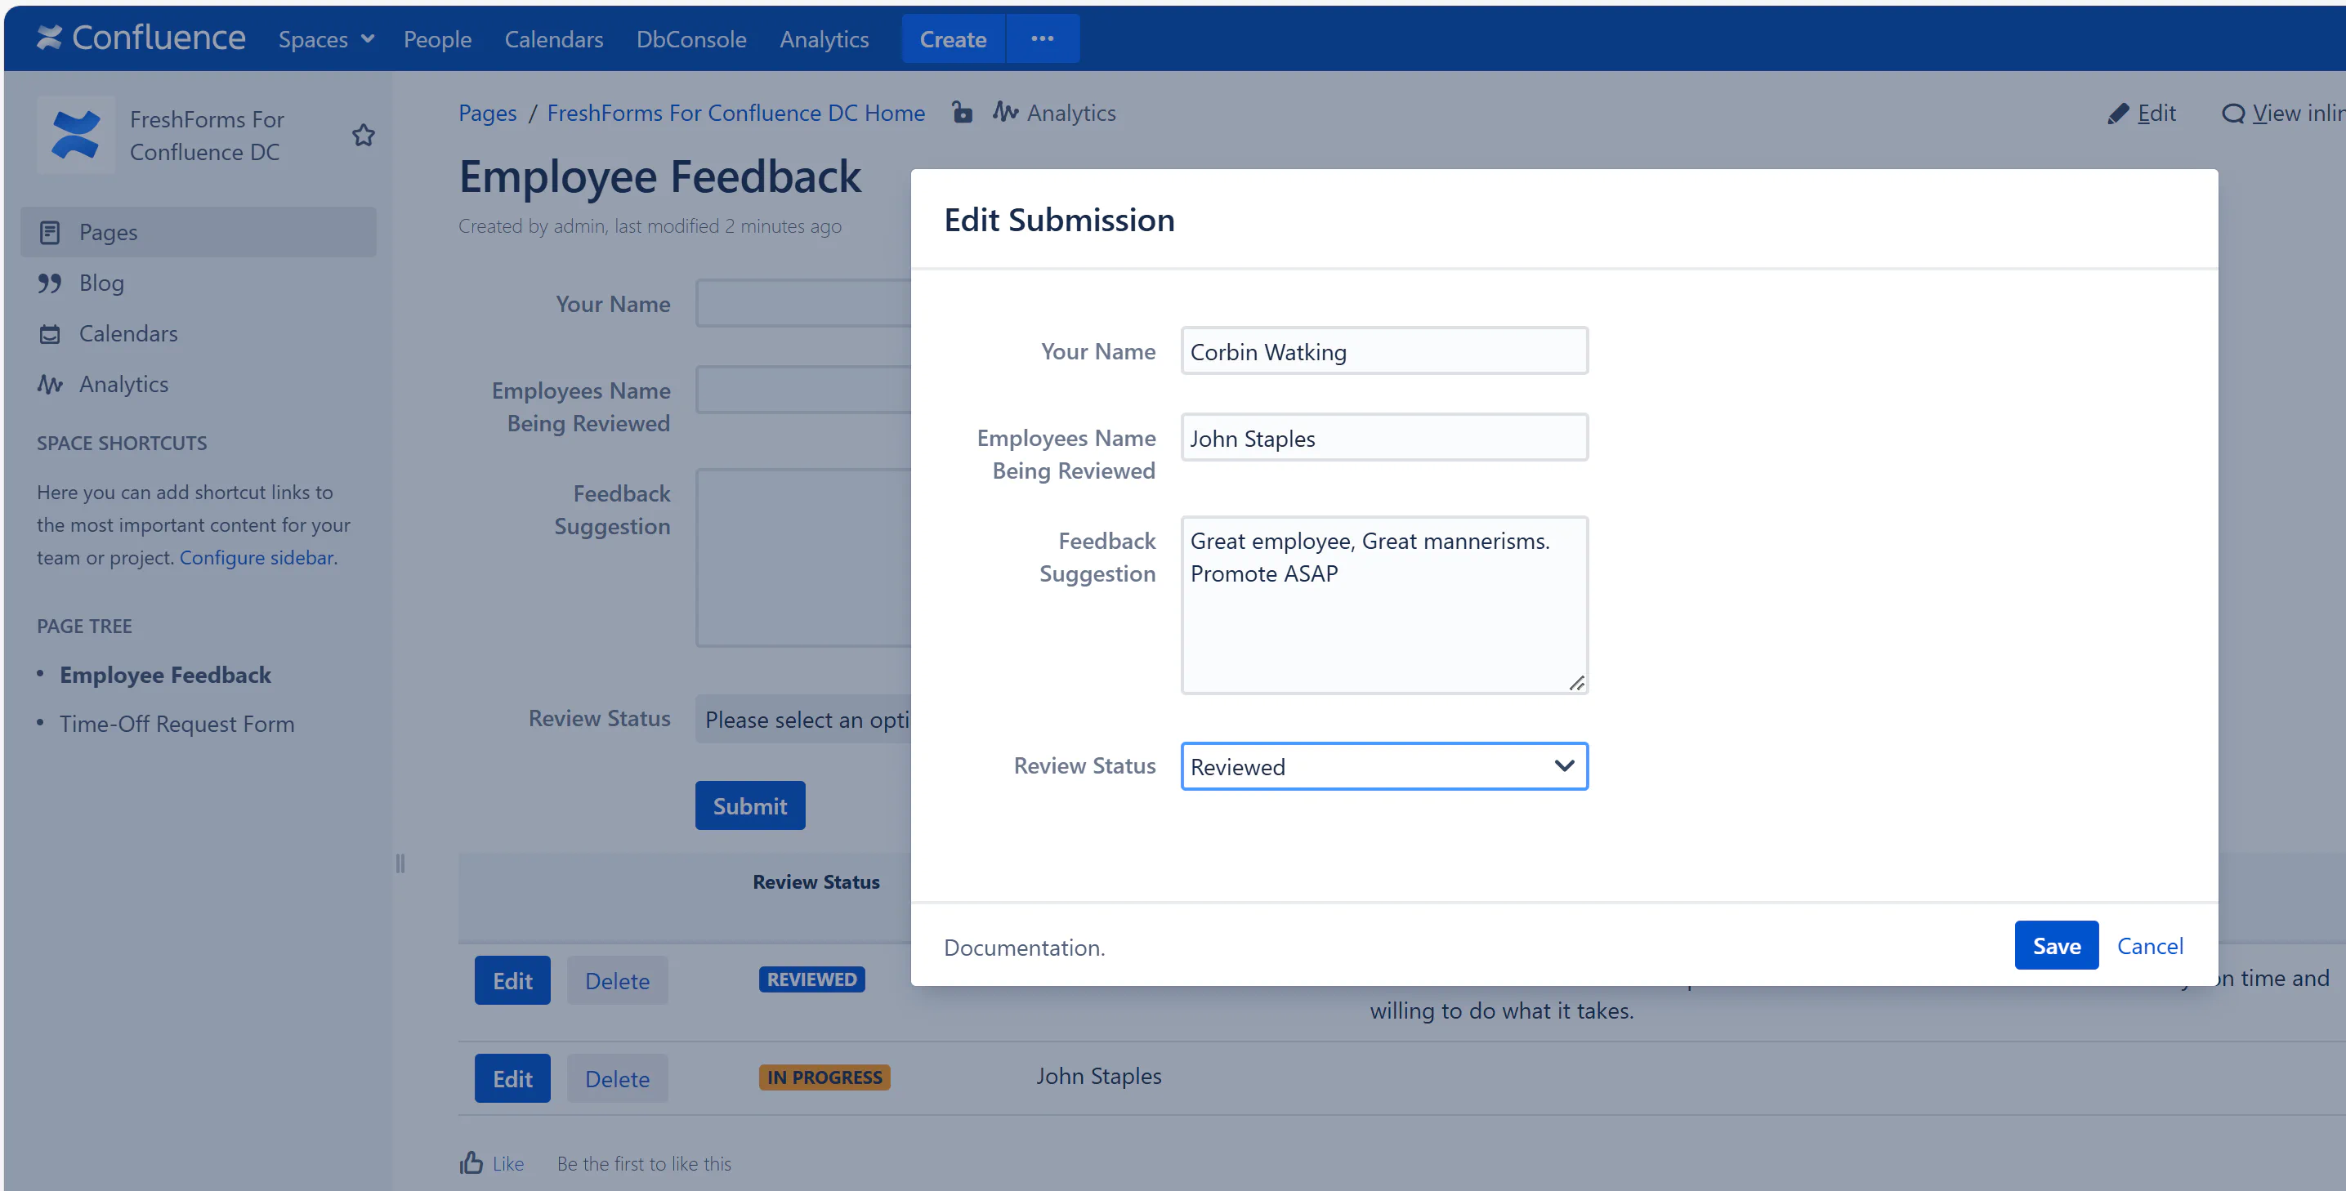Click the page restrictions unlock icon

coord(962,112)
